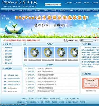
Task: Click bullet icon before 美国机械业巨头 news row
Action: 26,85
